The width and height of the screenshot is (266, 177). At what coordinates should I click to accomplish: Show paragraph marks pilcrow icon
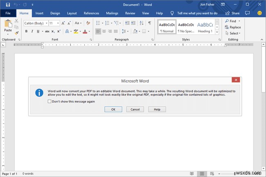(x=150, y=23)
